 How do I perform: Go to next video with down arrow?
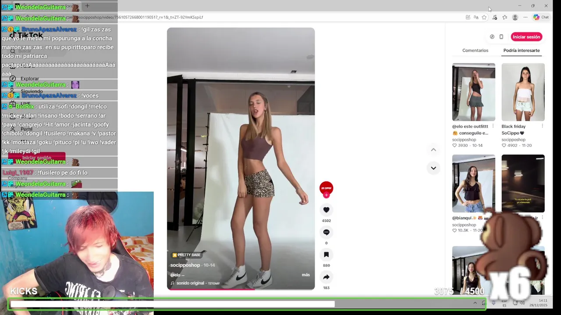coord(433,168)
